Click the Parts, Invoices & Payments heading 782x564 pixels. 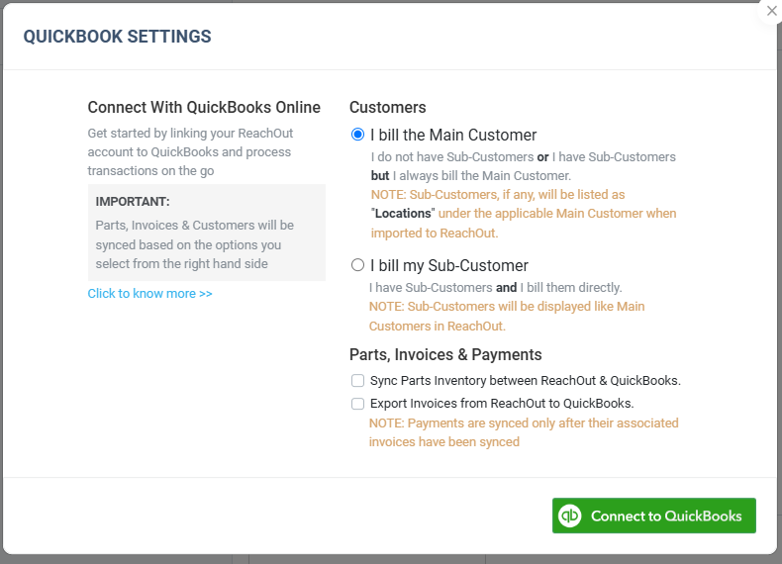pos(445,354)
